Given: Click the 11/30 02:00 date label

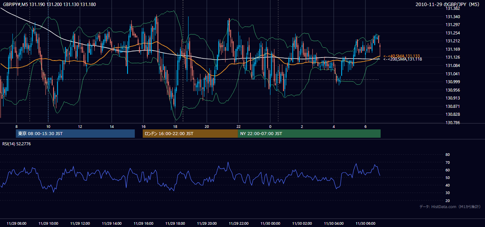Looking at the screenshot, I should (302, 224).
